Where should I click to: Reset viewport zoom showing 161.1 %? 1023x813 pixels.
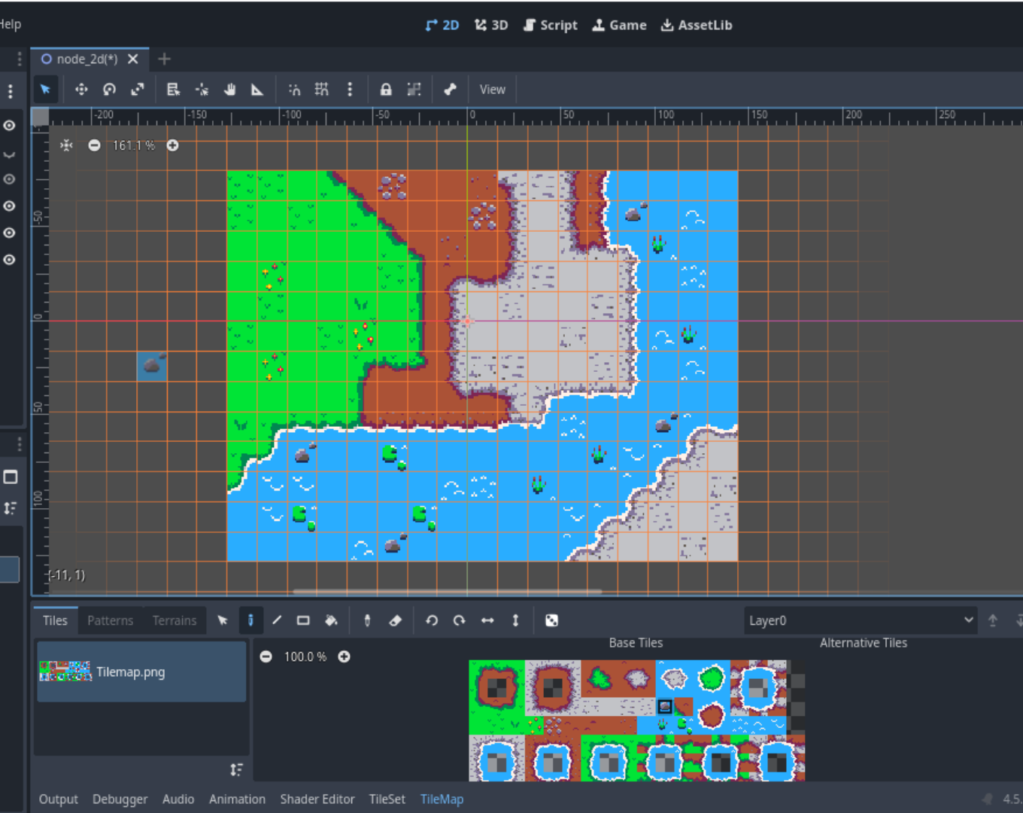pyautogui.click(x=134, y=145)
